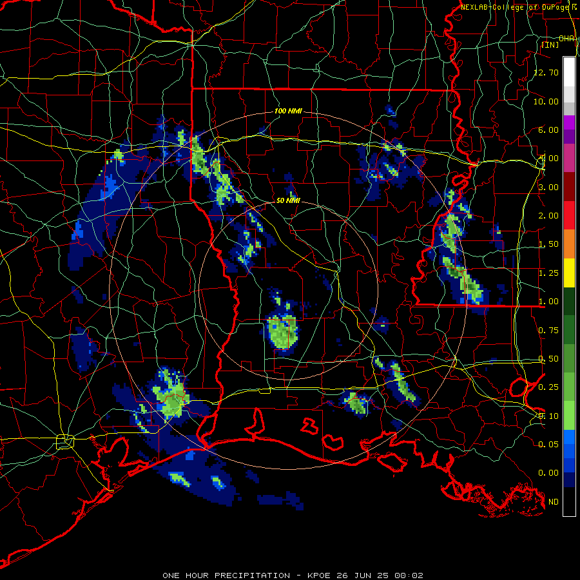This screenshot has width=580, height=580.
Task: Click the white swatch at legend top
Action: 569,72
